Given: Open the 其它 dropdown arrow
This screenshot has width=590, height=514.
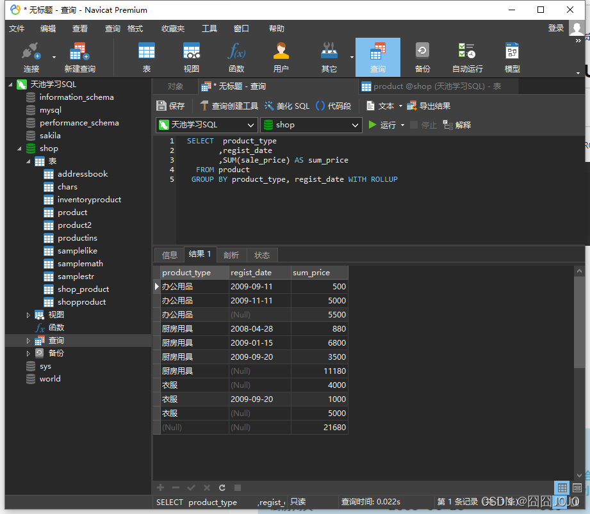Looking at the screenshot, I should pyautogui.click(x=352, y=57).
